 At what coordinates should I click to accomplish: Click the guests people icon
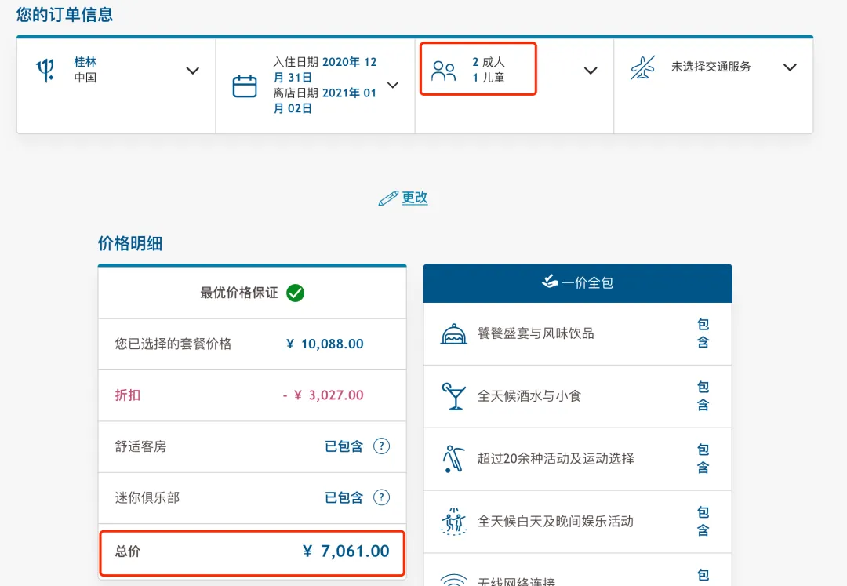point(444,71)
